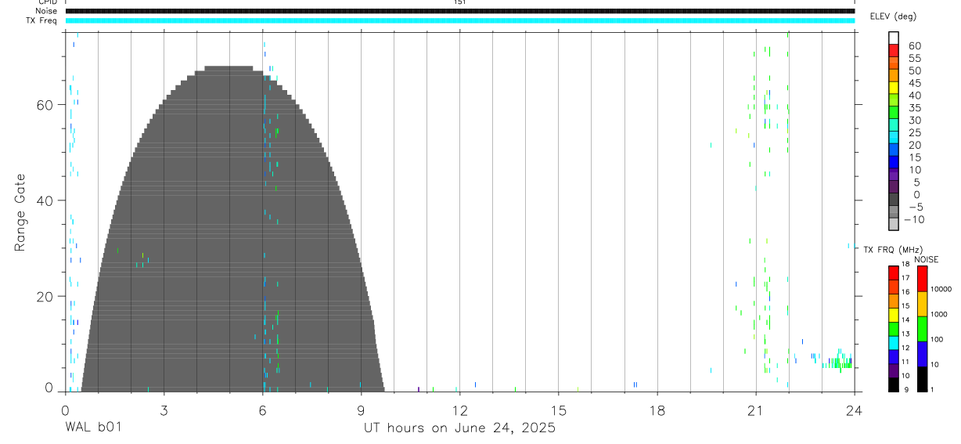Click the x-axis tick label '6'
This screenshot has width=961, height=444.
[262, 410]
